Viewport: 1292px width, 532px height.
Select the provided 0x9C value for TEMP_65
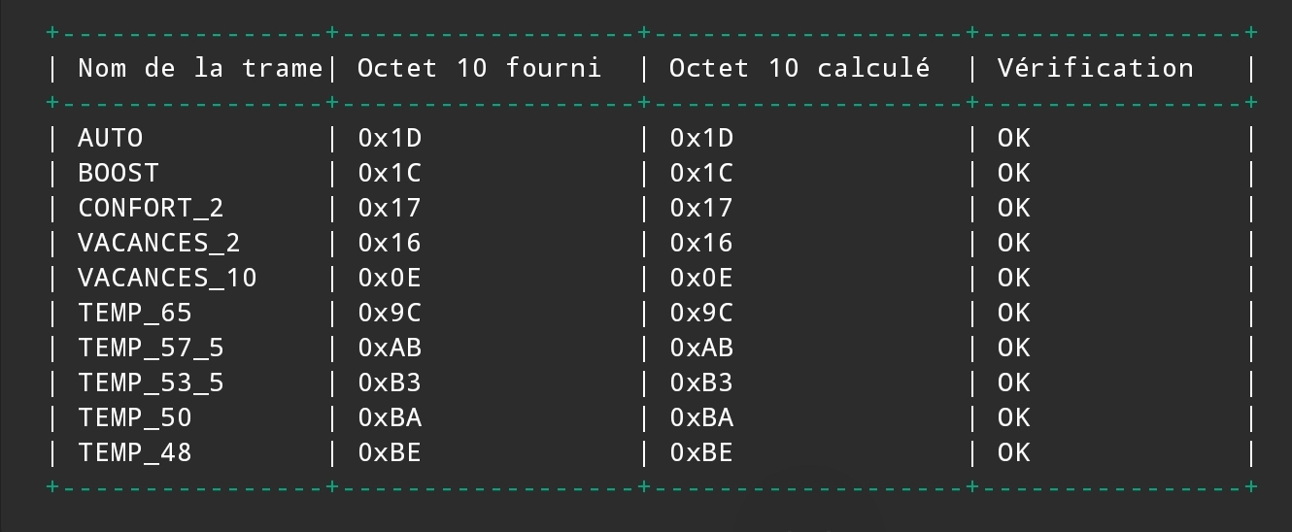tap(390, 313)
